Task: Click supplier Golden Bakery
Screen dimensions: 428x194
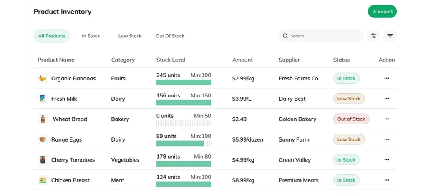Action: (x=297, y=119)
